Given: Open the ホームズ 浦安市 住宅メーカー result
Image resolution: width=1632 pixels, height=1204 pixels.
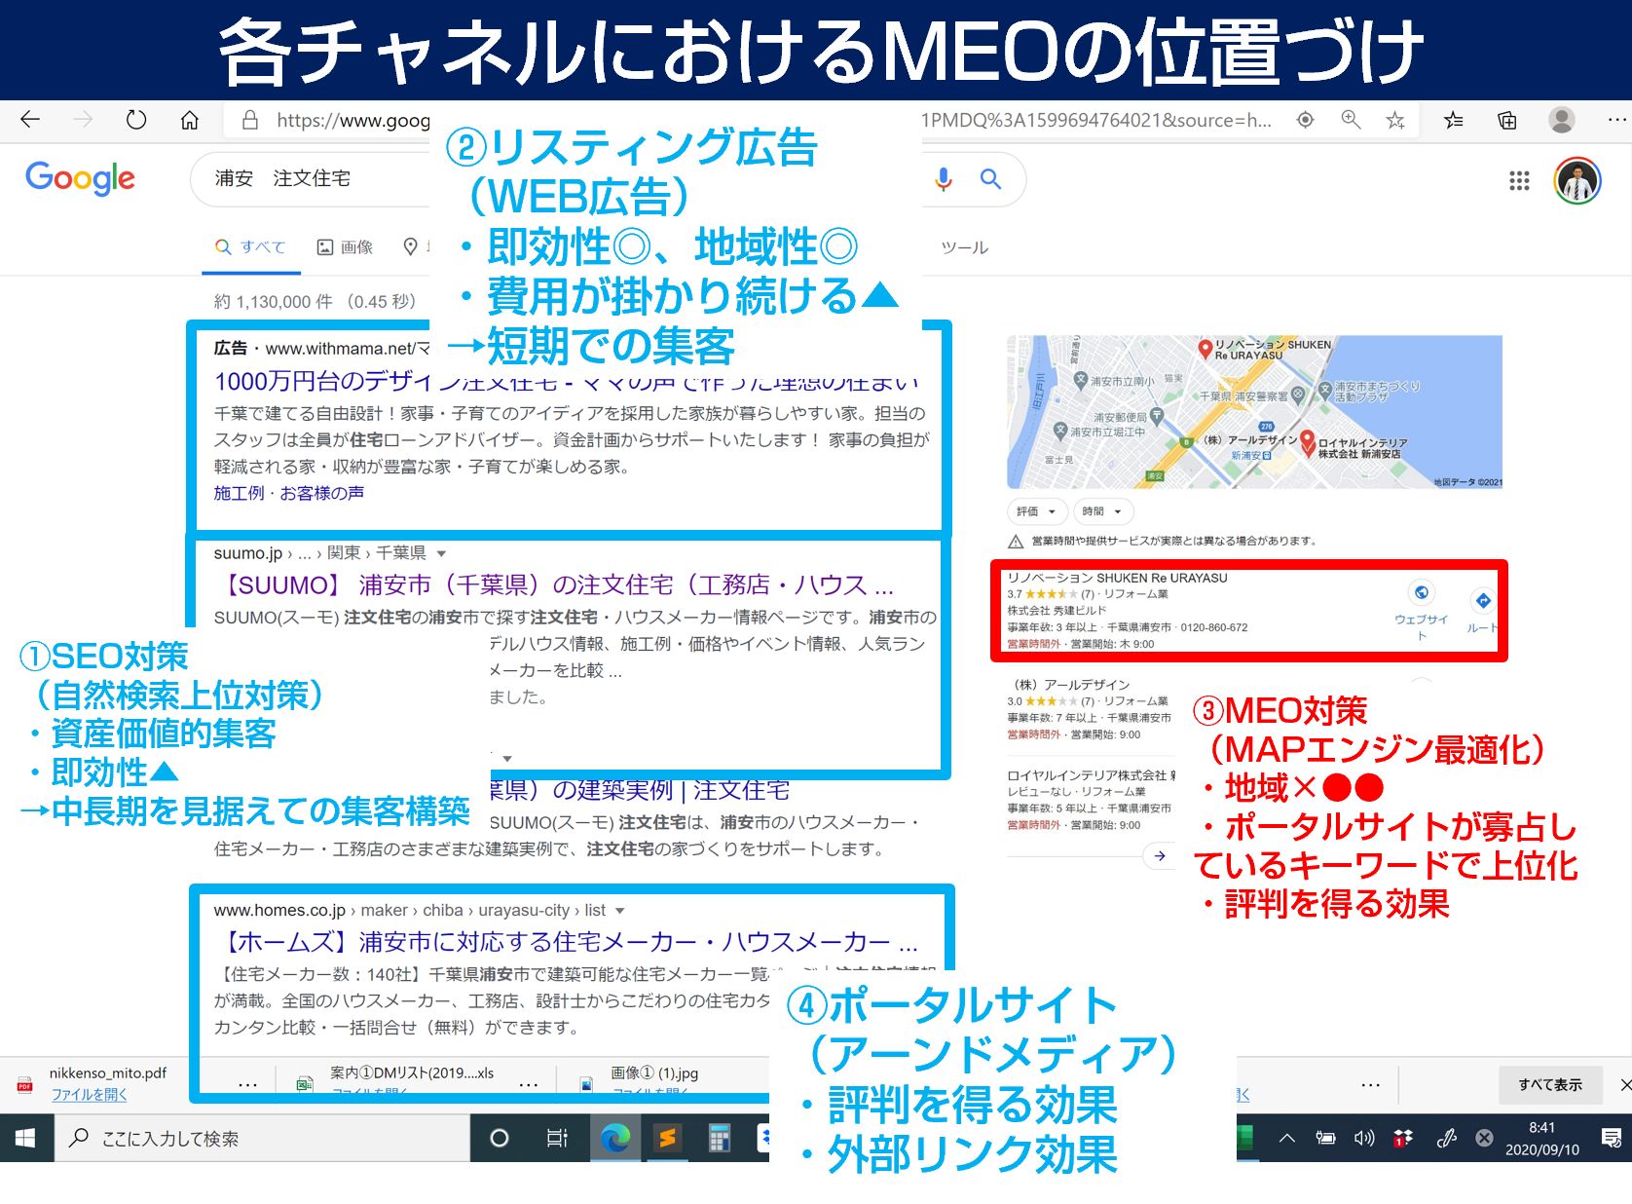Looking at the screenshot, I should pyautogui.click(x=566, y=942).
